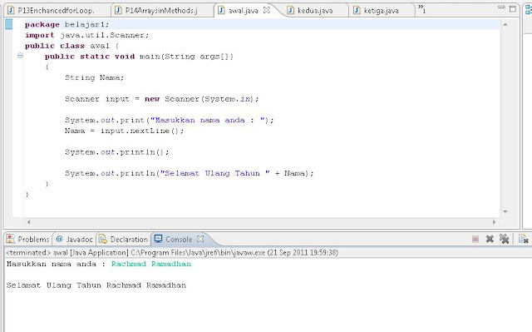Click the green 'Rachmad Ramadhan' console input text
Viewport: 532px width, 332px height.
151,264
